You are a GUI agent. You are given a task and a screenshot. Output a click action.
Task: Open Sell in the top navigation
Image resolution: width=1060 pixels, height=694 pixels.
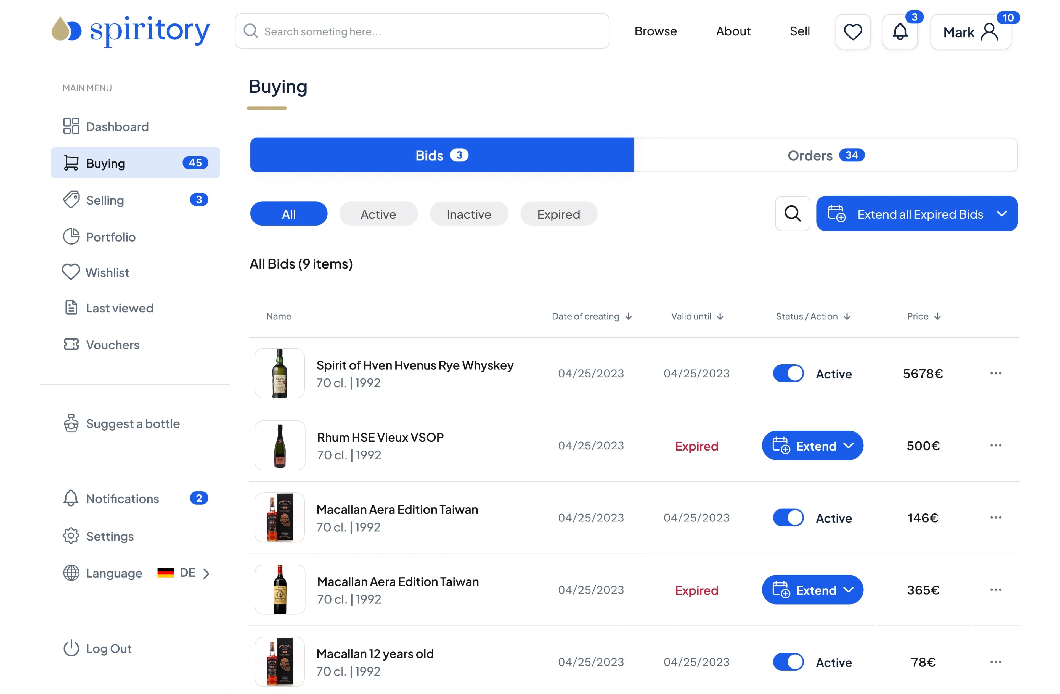800,31
